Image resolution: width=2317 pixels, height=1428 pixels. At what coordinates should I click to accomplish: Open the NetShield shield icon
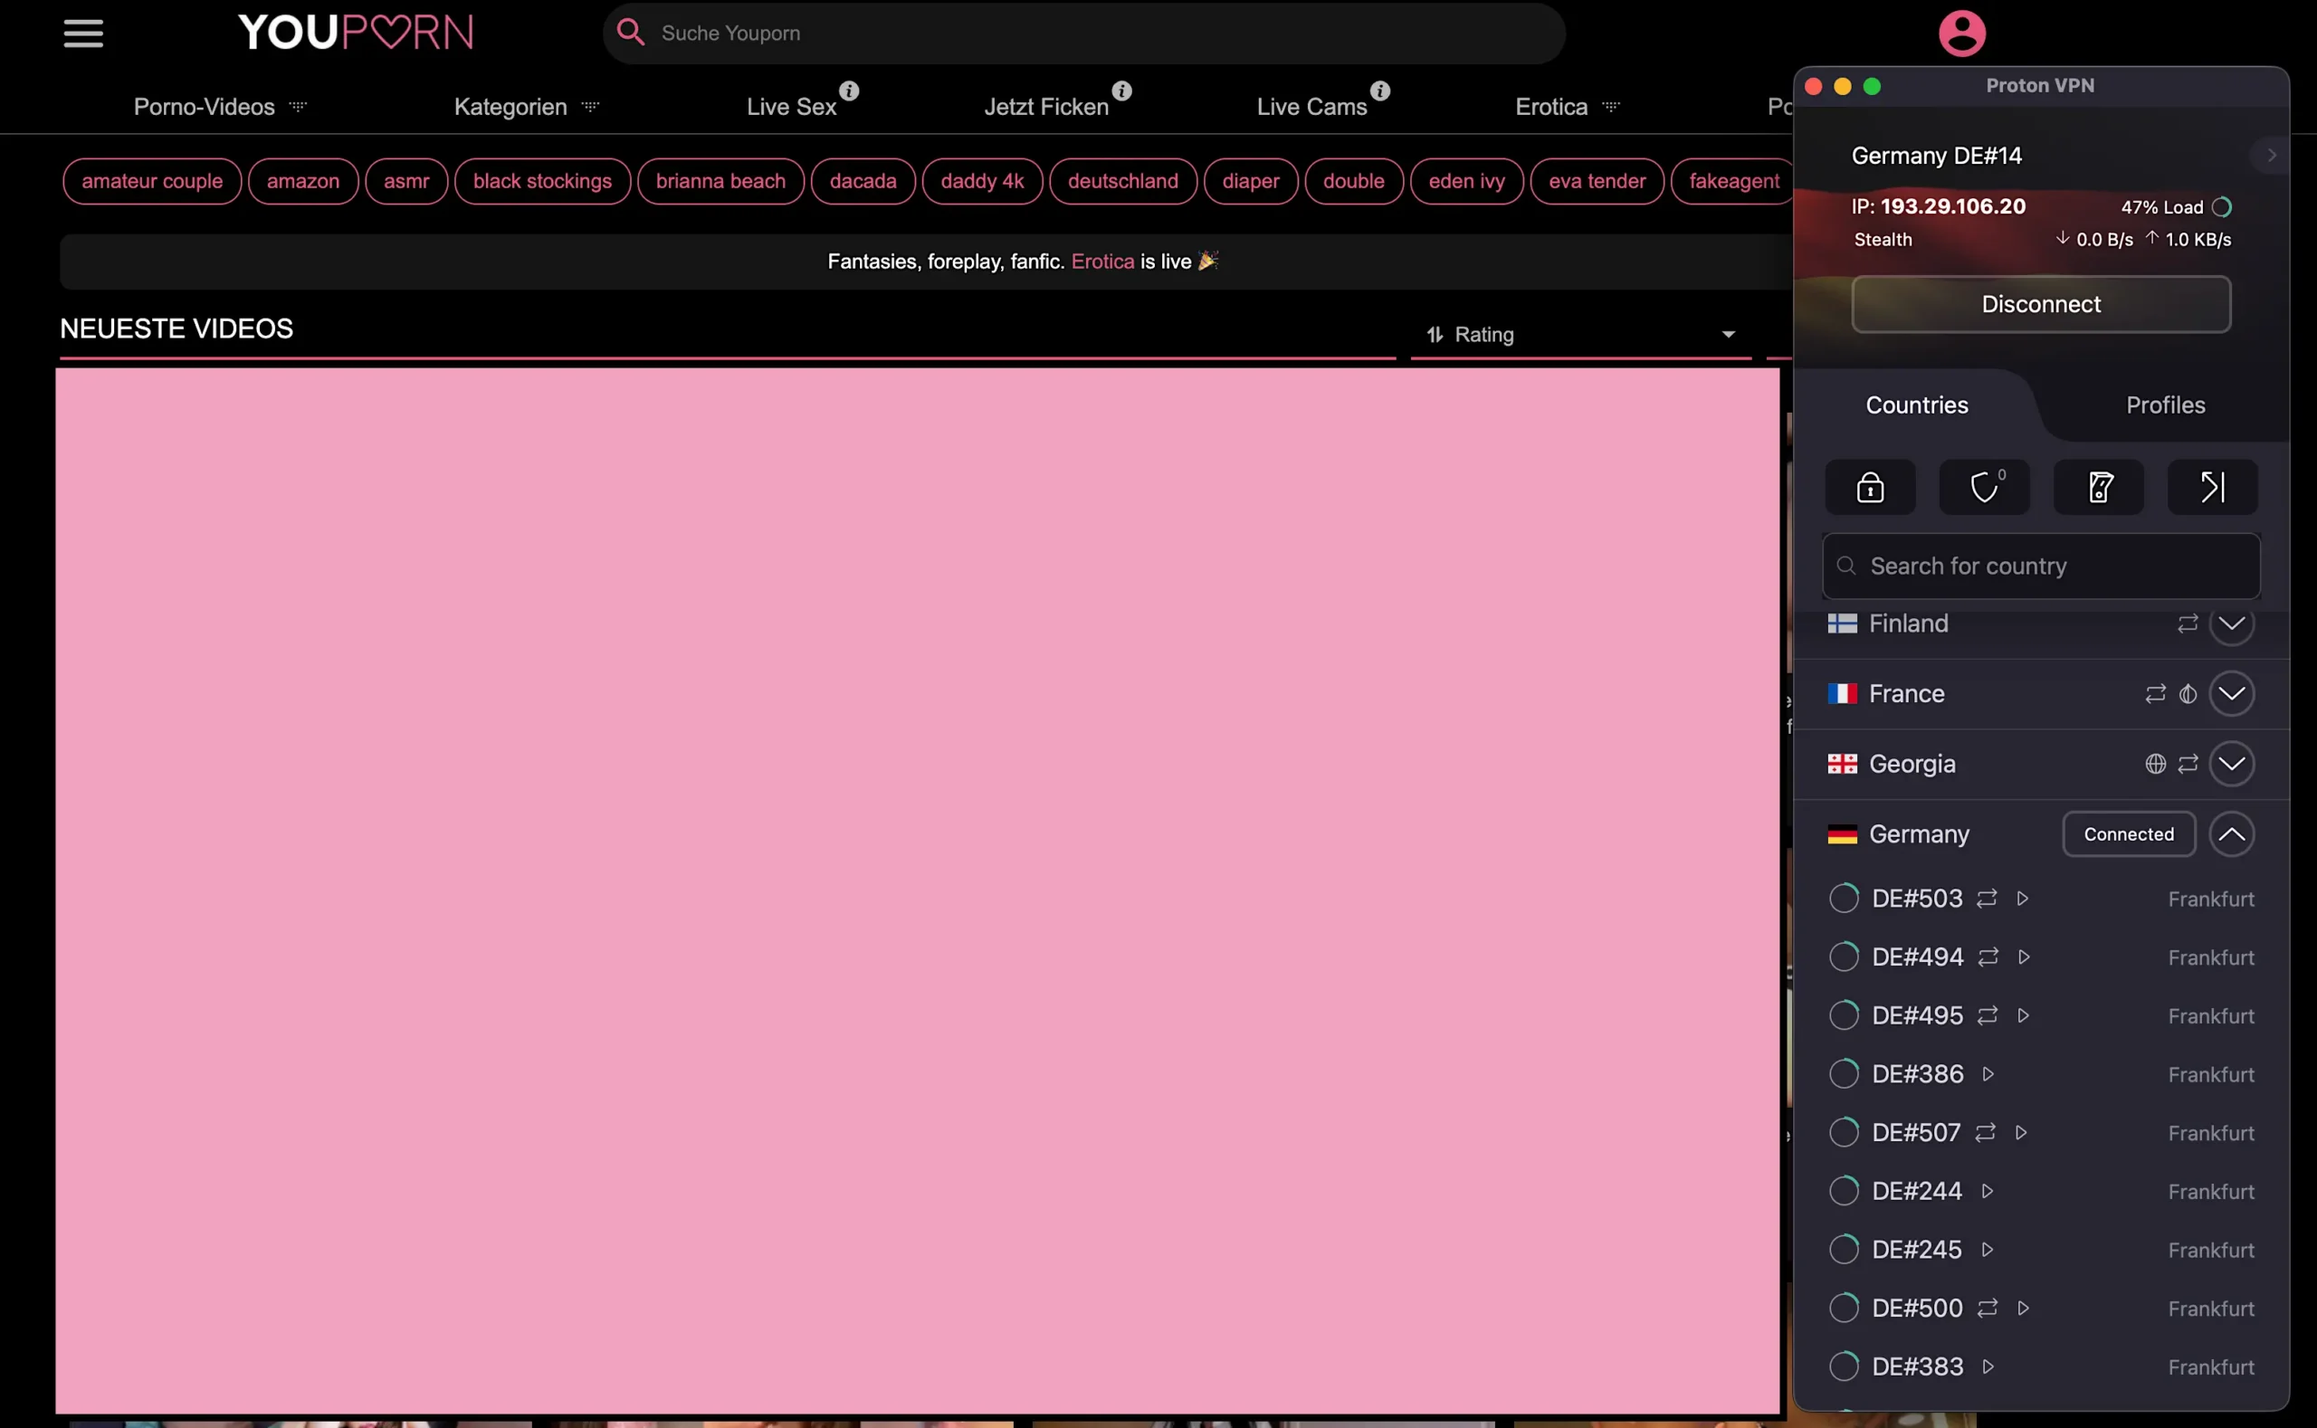coord(1984,488)
